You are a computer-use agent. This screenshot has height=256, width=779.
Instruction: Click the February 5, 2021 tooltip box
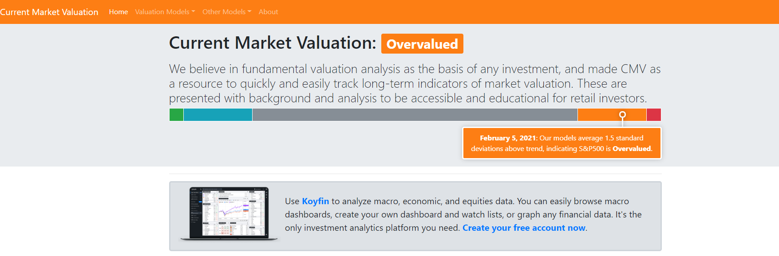coord(562,143)
